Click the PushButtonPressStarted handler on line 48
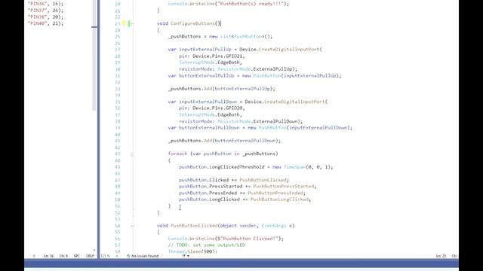The width and height of the screenshot is (483, 271). pyautogui.click(x=284, y=187)
